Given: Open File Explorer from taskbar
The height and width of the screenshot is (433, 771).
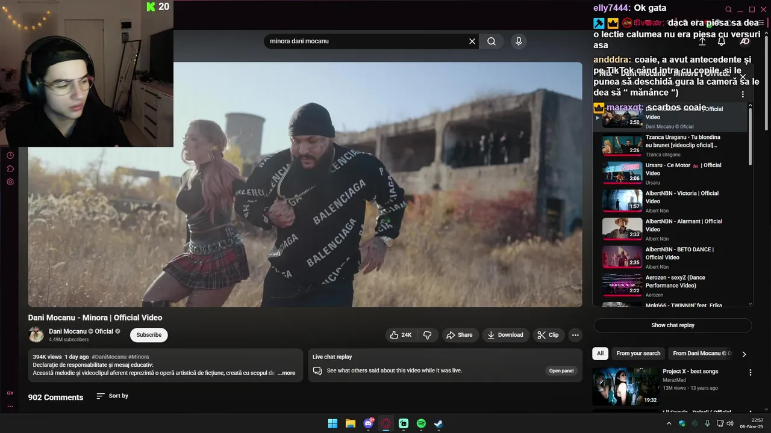Looking at the screenshot, I should (x=350, y=423).
